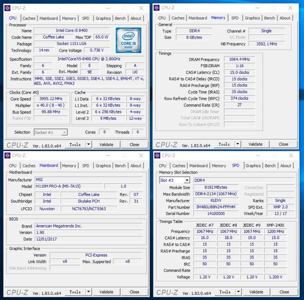Click the Command Rate value 2T

tap(239, 105)
